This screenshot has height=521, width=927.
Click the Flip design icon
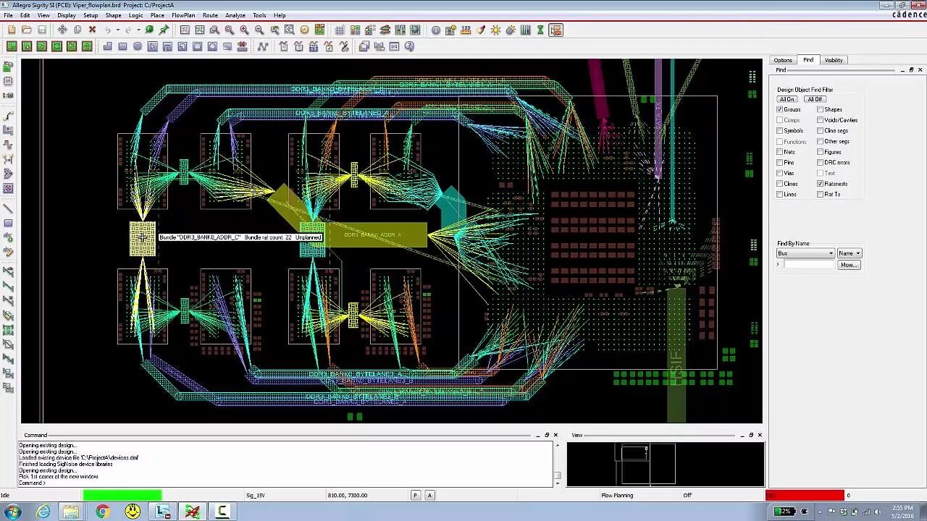(x=319, y=30)
